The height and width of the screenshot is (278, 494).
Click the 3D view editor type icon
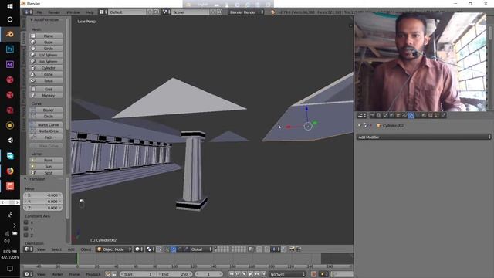[x=29, y=249]
